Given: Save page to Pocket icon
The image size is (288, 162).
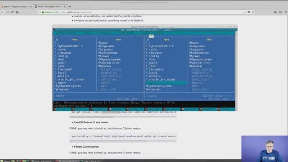Looking at the screenshot, I should (x=249, y=12).
